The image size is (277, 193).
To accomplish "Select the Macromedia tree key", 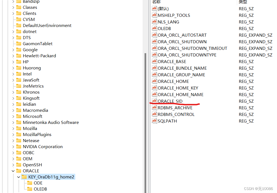I will click(35, 110).
